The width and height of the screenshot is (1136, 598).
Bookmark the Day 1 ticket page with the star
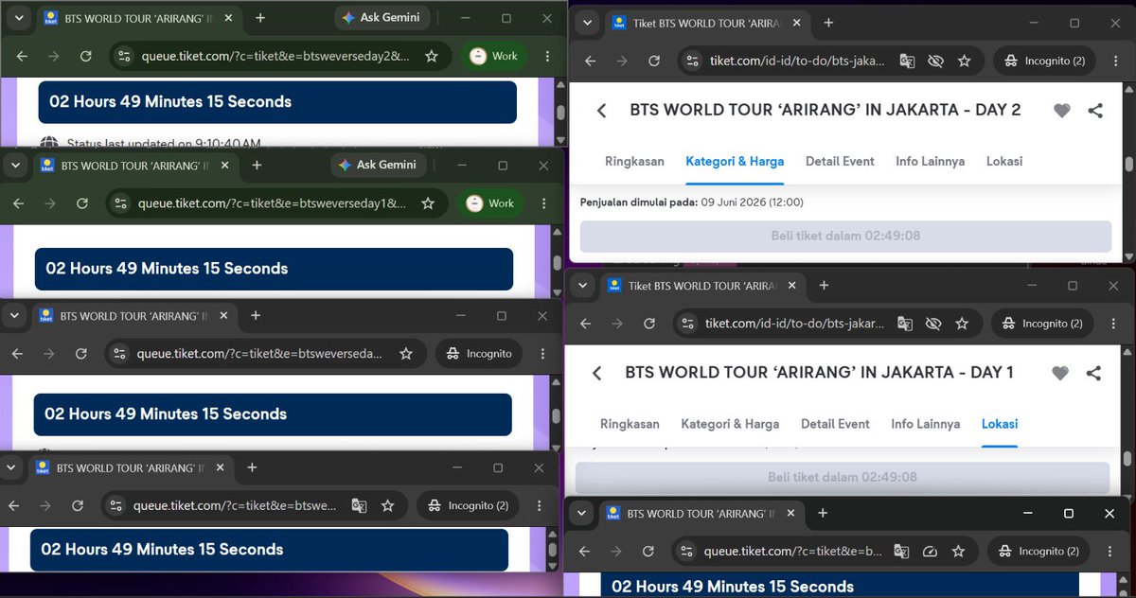(x=962, y=324)
